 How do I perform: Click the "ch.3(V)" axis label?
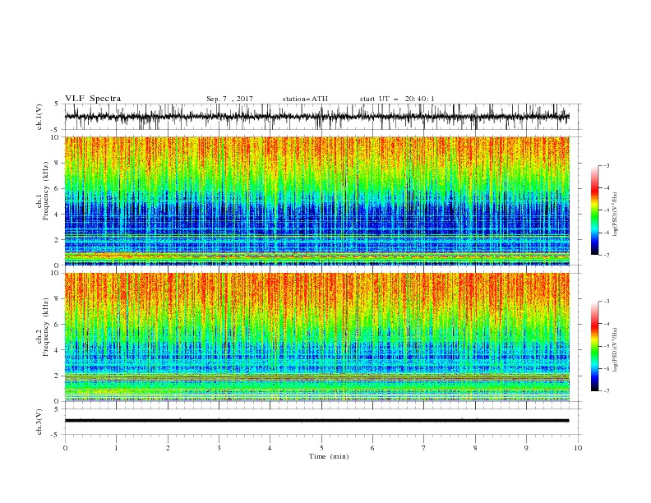coord(39,422)
